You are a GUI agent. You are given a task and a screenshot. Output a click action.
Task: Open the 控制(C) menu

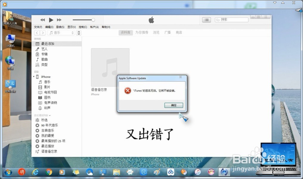point(83,27)
